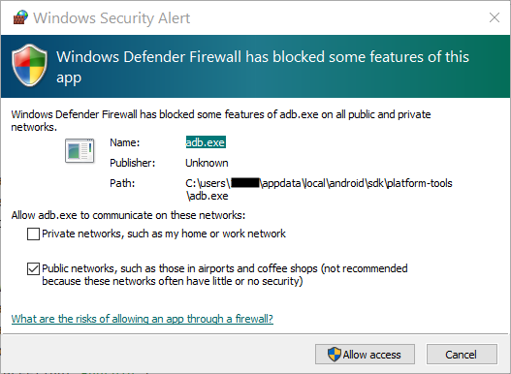Click the Publisher label
The width and height of the screenshot is (511, 374).
click(132, 163)
